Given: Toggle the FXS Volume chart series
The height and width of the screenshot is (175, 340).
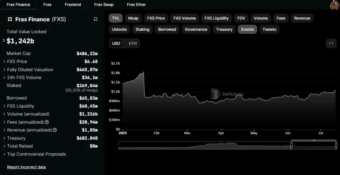Looking at the screenshot, I should pyautogui.click(x=184, y=18).
